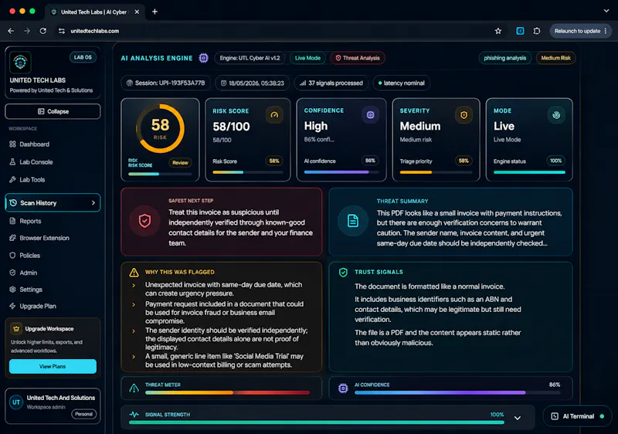Expand the Social Media Trial flagged item
Viewport: 618px width, 434px height.
(x=134, y=357)
